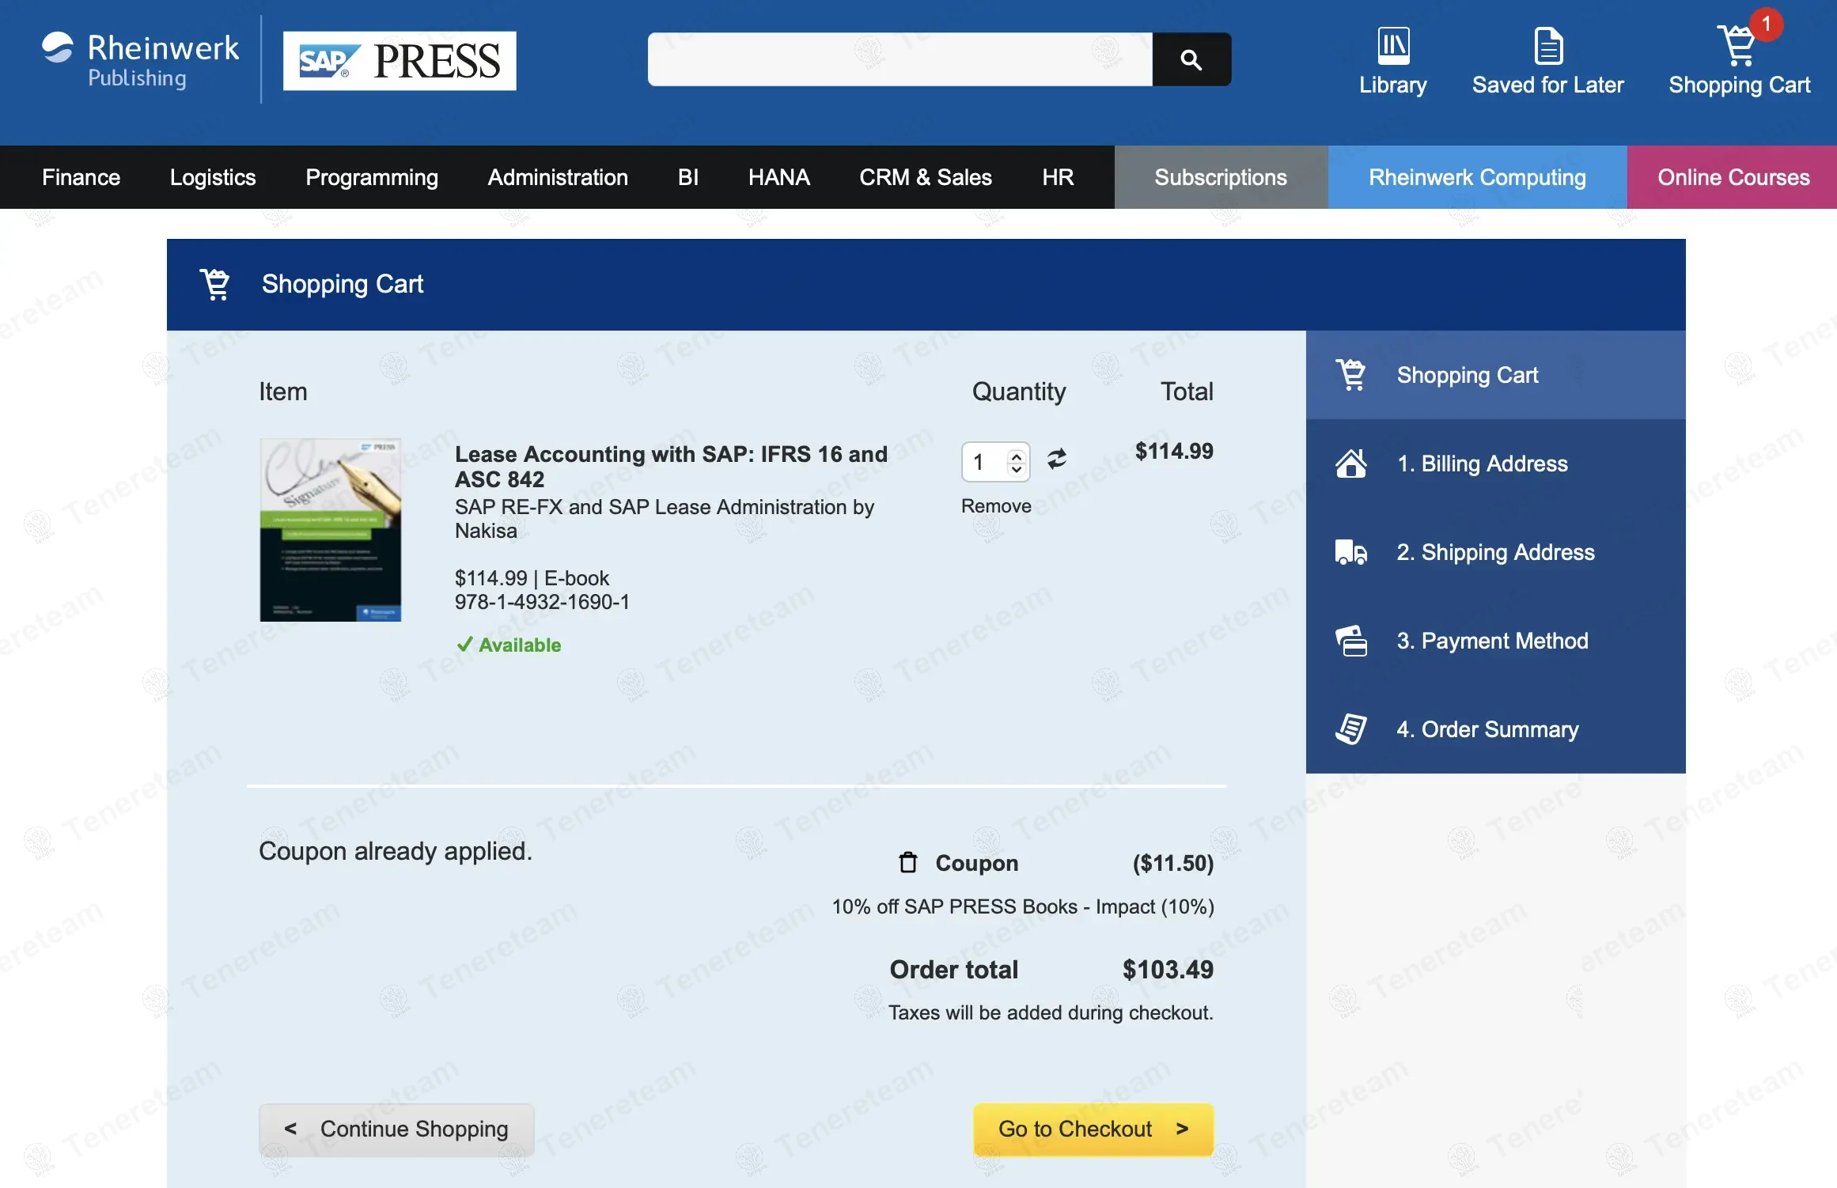Image resolution: width=1837 pixels, height=1188 pixels.
Task: Open the Online Courses tab
Action: 1733,177
